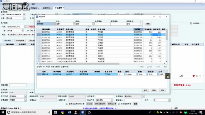Click the 保存 save button in dialog
Viewport: 205px width, 115px height.
pos(162,90)
